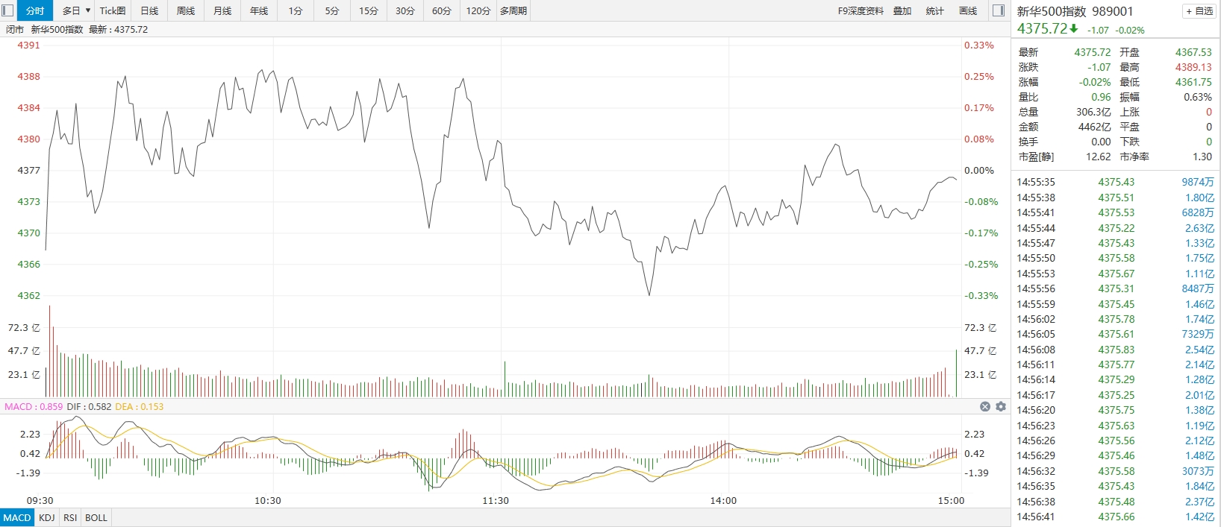Switch to Tick图 chart view
This screenshot has width=1221, height=527.
113,10
